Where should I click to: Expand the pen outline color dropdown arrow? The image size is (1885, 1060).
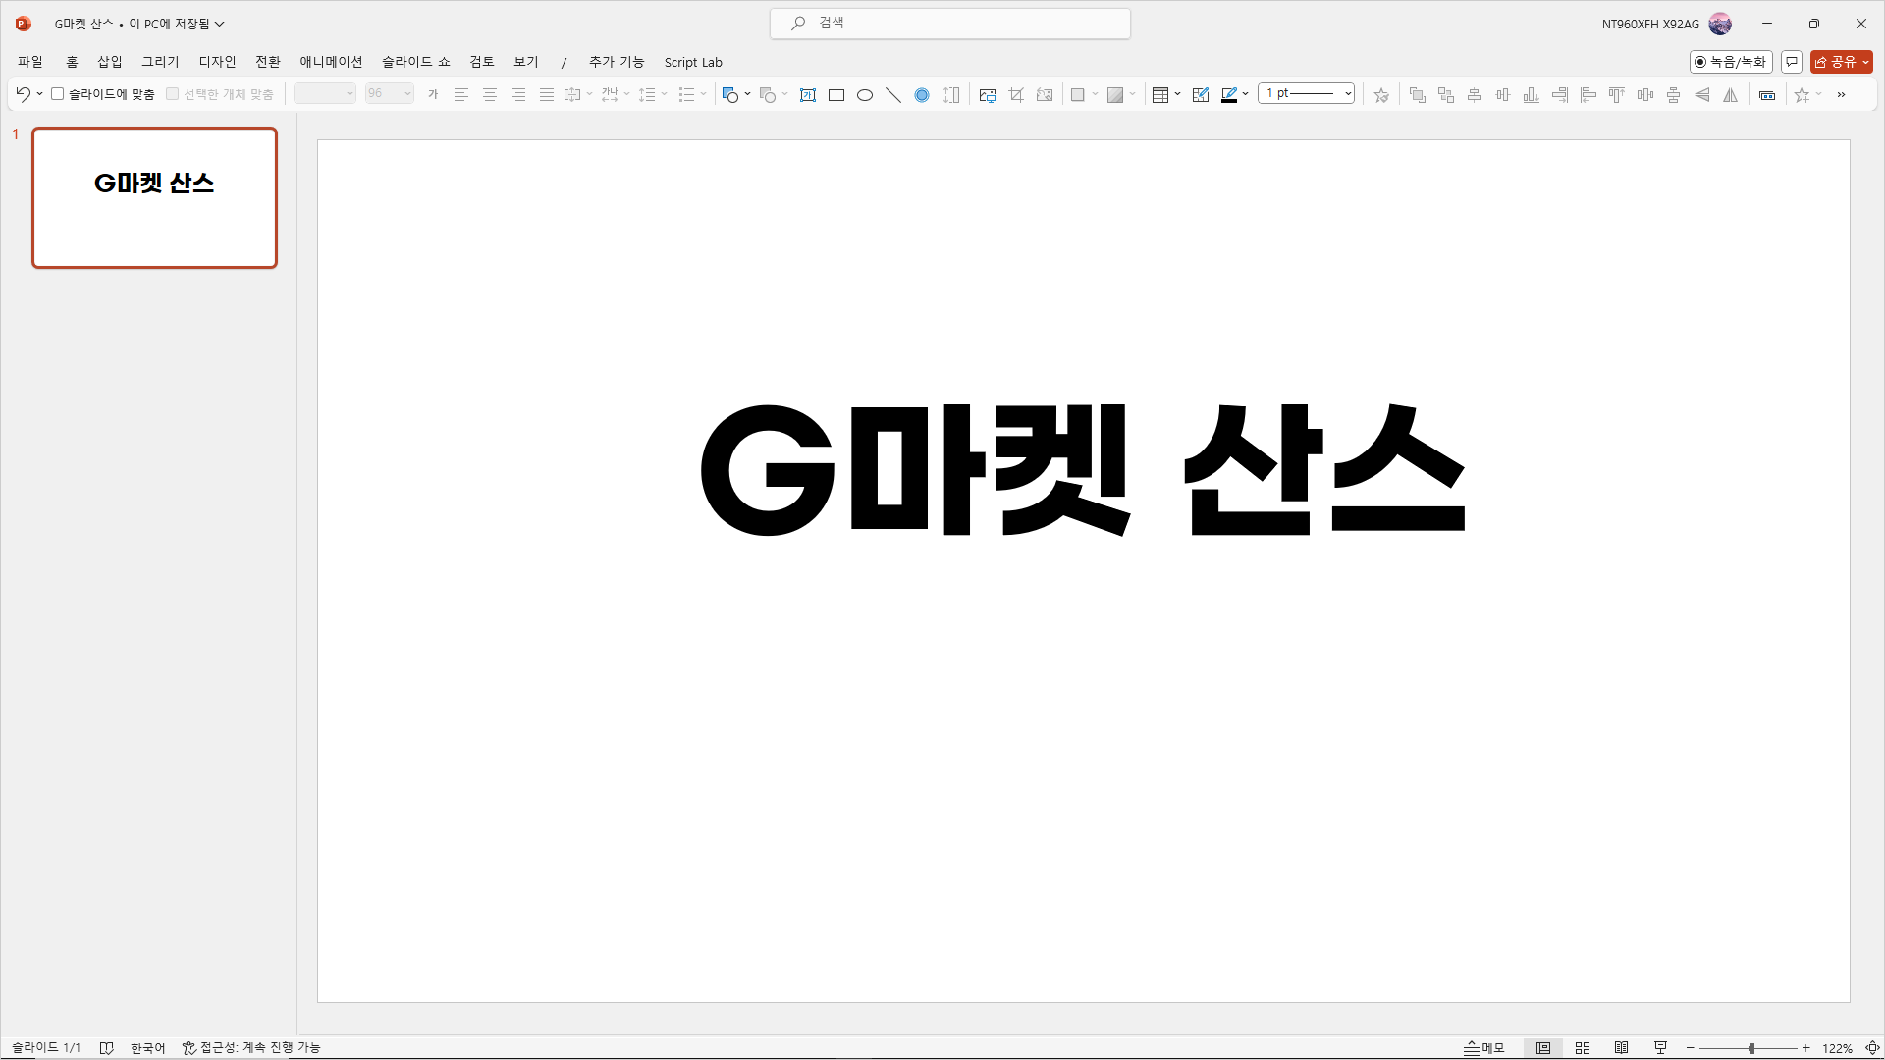point(1246,94)
